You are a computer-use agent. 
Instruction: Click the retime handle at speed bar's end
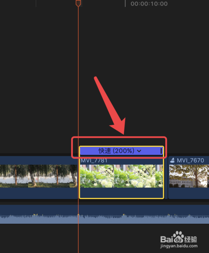[161, 151]
